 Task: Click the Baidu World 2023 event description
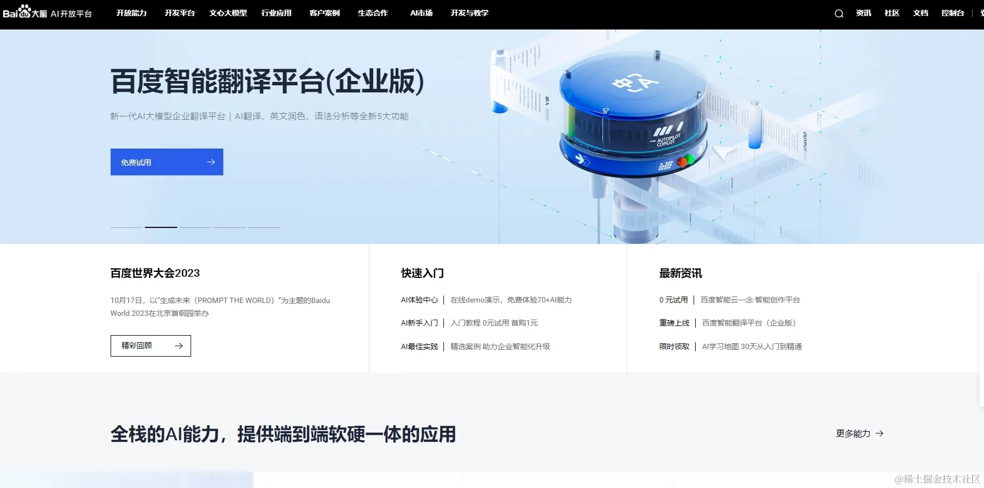(220, 307)
